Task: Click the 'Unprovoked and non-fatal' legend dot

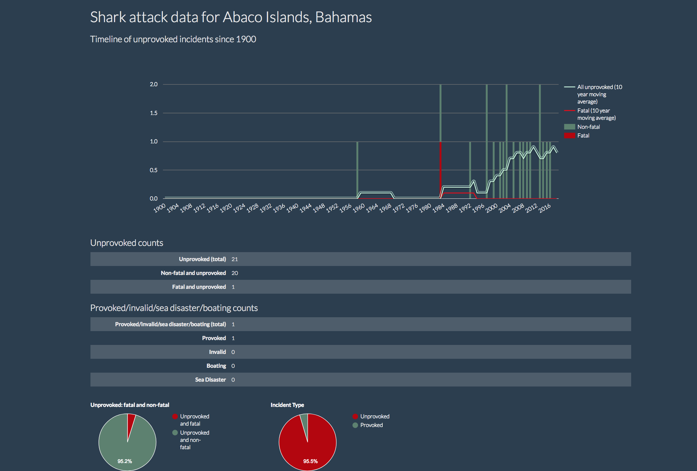Action: 175,433
